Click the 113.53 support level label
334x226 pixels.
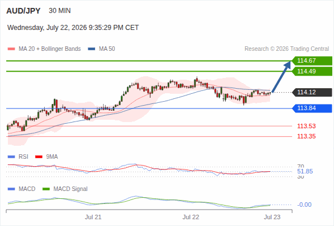306,126
